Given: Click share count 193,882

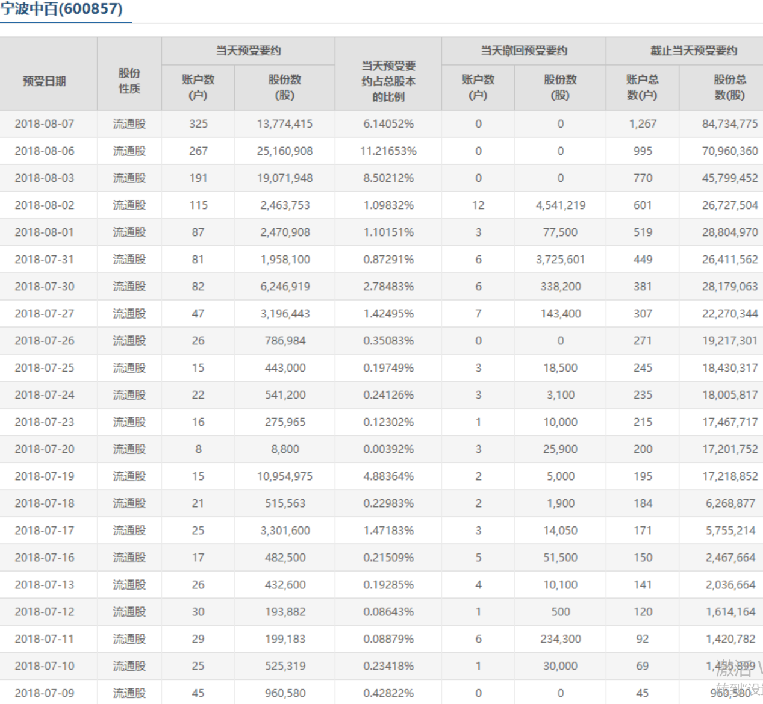Looking at the screenshot, I should coord(285,612).
